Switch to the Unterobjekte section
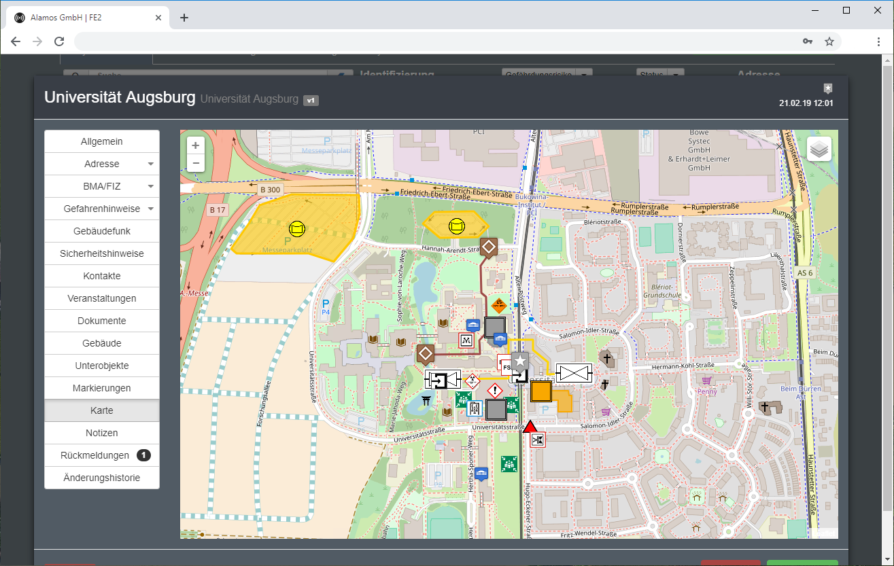Screen dimensions: 894x566 [x=102, y=366]
